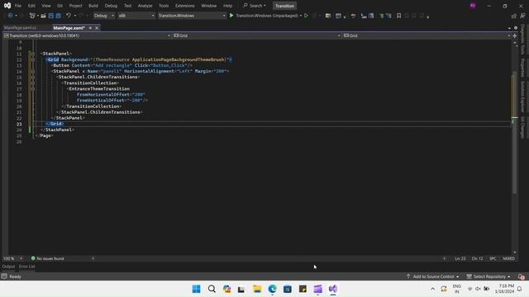Click the No issues found indicator
This screenshot has width=529, height=297.
(x=47, y=258)
